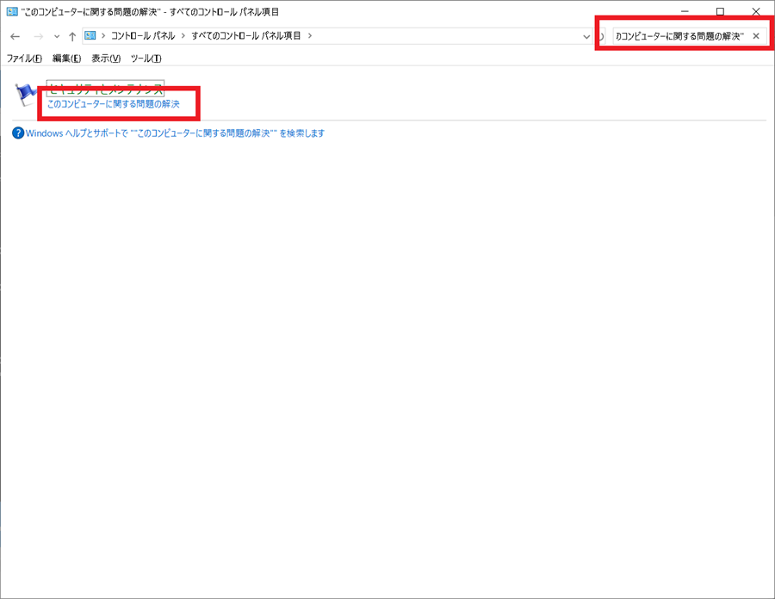Expand the address bar history dropdown
This screenshot has width=775, height=599.
[x=586, y=36]
